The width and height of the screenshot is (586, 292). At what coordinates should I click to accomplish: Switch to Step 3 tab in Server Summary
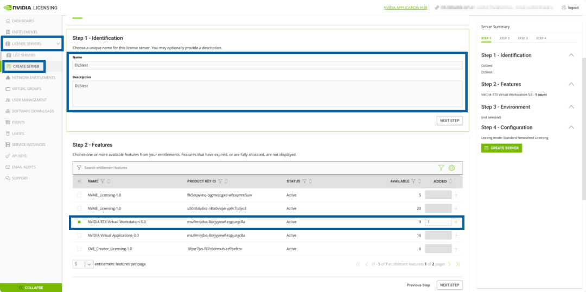523,38
